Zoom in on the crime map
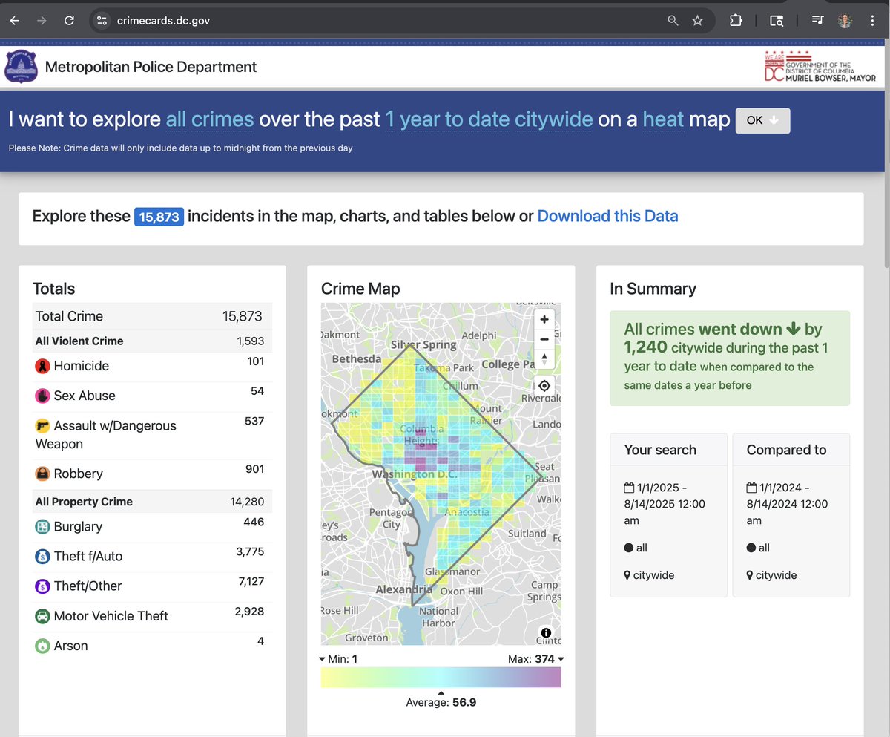The width and height of the screenshot is (890, 737). point(544,320)
